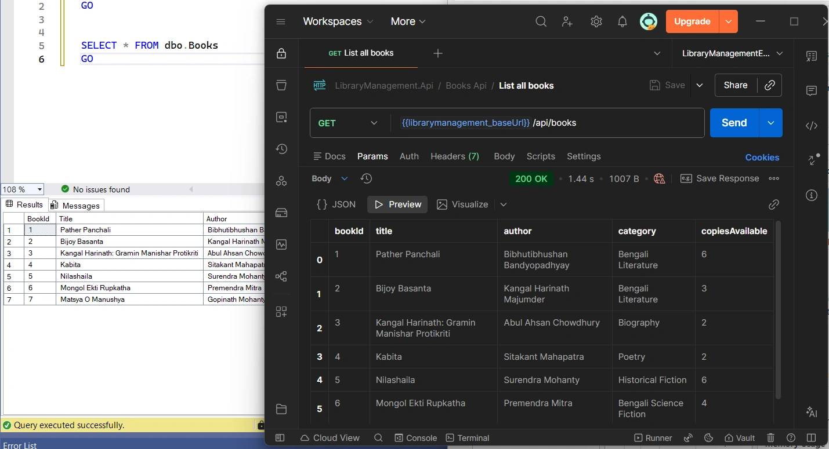Select the JSON response view
829x449 pixels.
[336, 205]
